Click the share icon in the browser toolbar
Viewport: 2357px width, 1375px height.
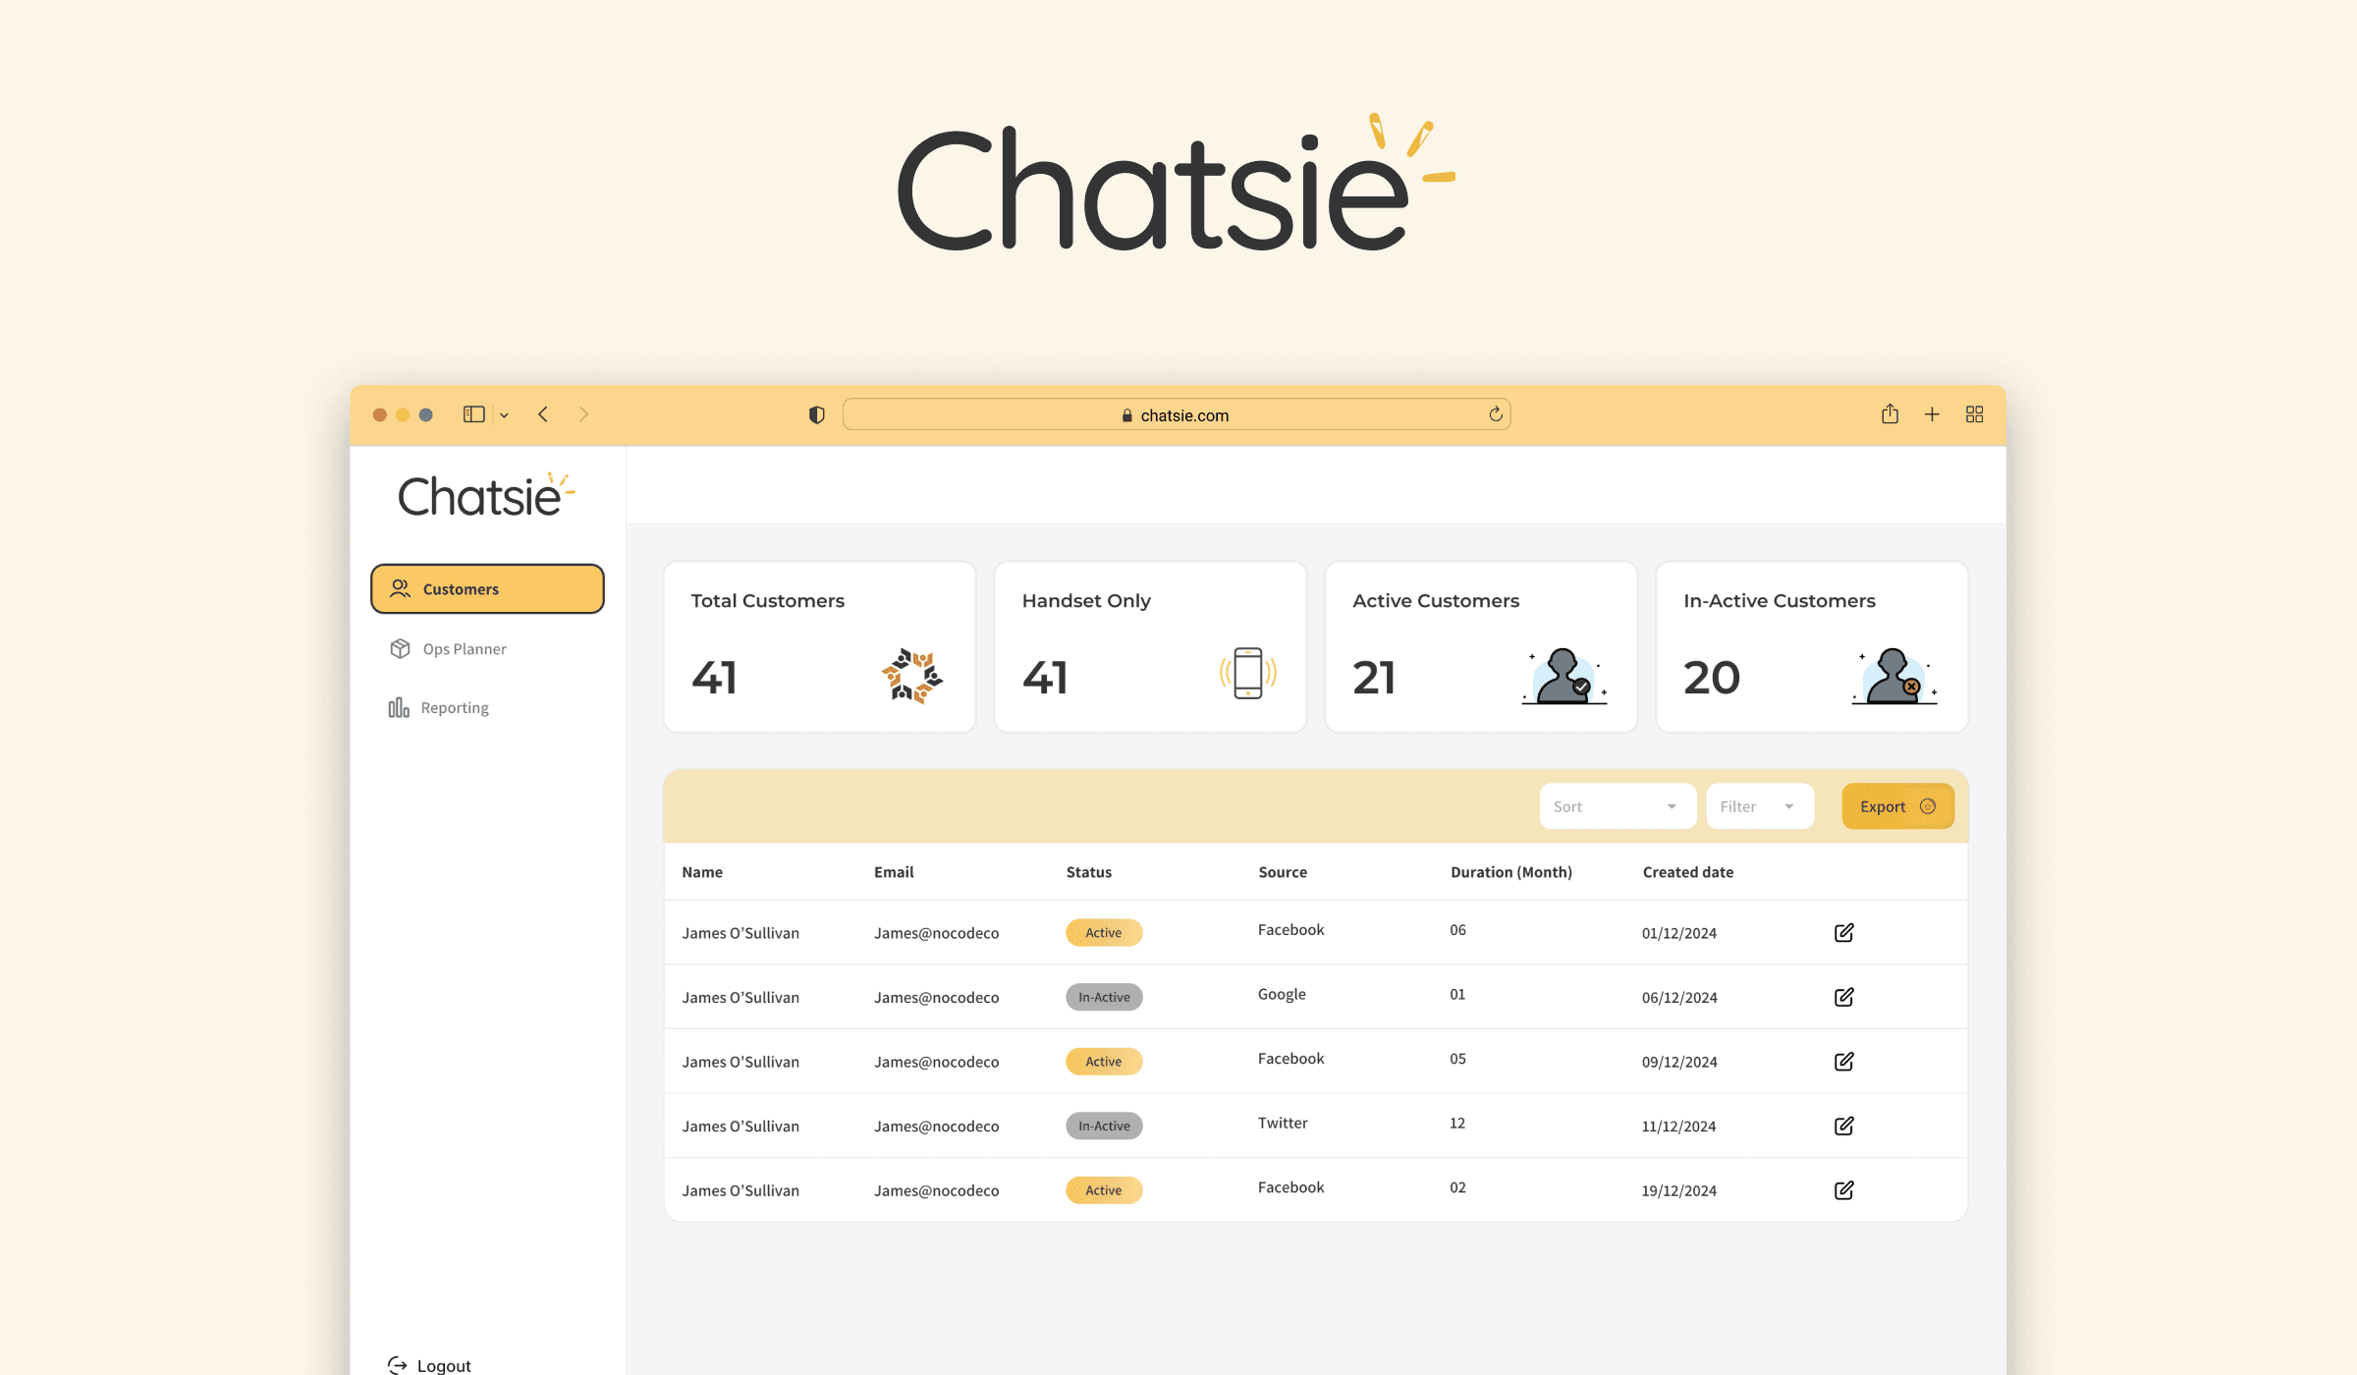point(1890,414)
